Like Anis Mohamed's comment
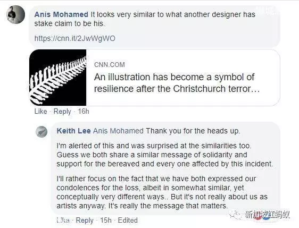This screenshot has height=228, width=299. click(x=40, y=111)
